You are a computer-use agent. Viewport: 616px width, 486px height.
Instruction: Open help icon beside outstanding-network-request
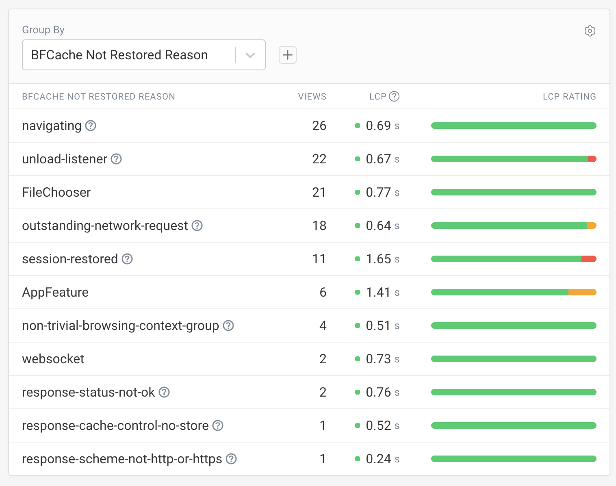click(x=197, y=226)
